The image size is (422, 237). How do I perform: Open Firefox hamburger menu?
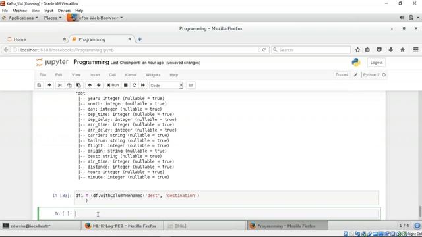click(x=415, y=50)
